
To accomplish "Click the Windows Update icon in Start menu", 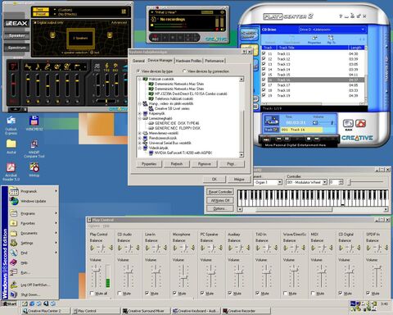I will (x=14, y=201).
